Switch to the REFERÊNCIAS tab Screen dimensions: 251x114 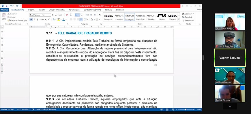pos(74,10)
